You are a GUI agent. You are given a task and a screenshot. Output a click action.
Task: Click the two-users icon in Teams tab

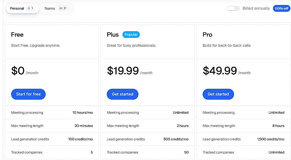click(61, 8)
